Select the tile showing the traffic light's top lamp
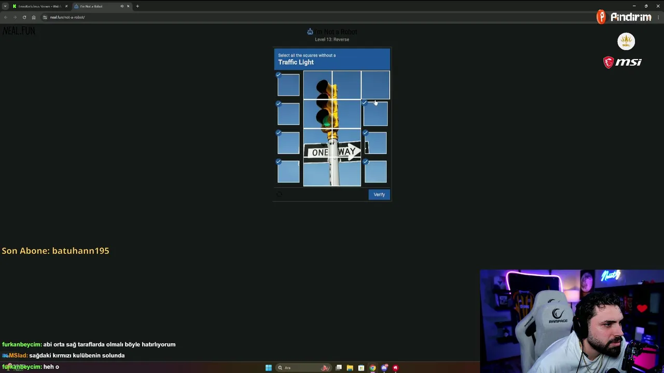The image size is (664, 373). click(317, 85)
